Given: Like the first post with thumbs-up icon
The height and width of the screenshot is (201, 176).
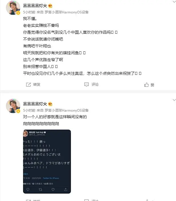Looking at the screenshot, I should [x=146, y=85].
